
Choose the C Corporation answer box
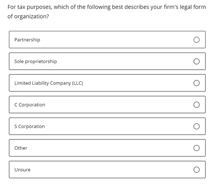[x=107, y=105]
